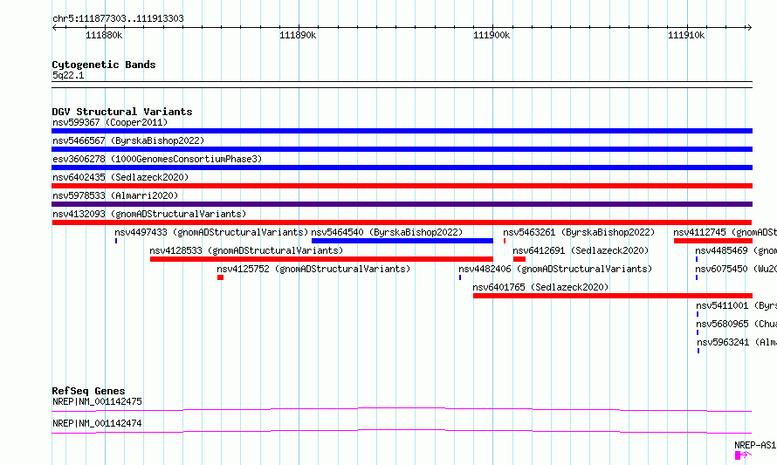Viewport: 777px width, 465px height.
Task: Click the nsv599367 (Cooper2011) blue variant bar
Action: pyautogui.click(x=402, y=131)
